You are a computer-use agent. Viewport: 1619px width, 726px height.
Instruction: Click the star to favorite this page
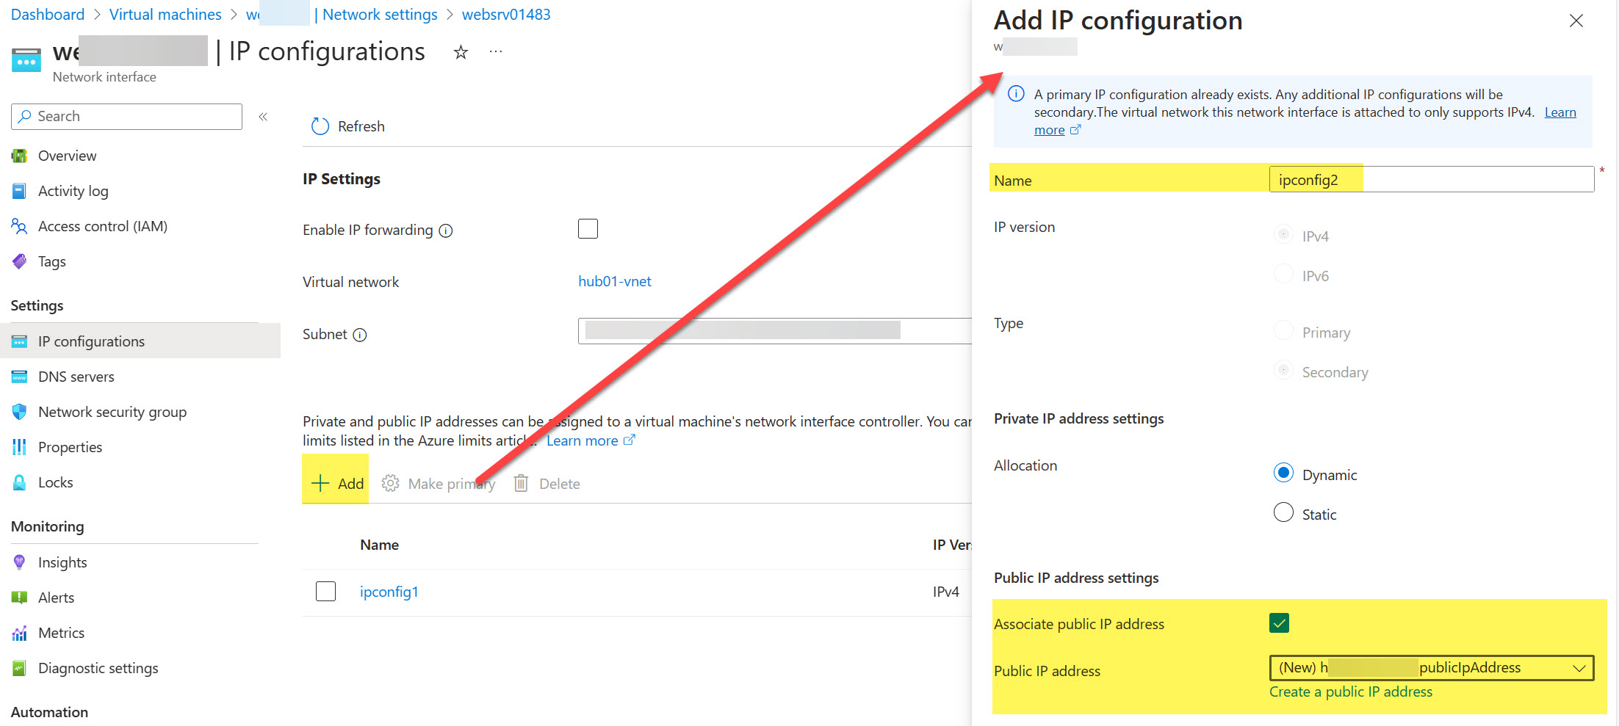(x=460, y=51)
